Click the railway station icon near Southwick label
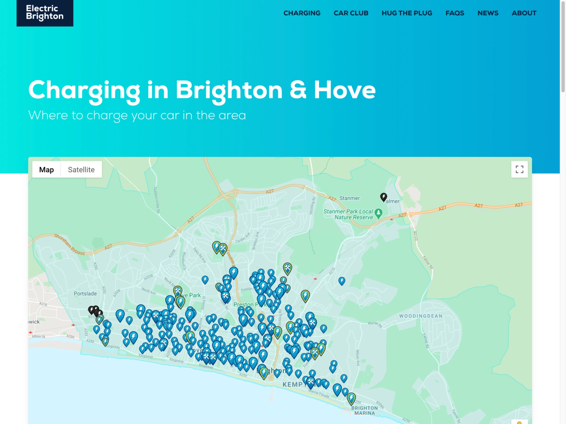 30,332
